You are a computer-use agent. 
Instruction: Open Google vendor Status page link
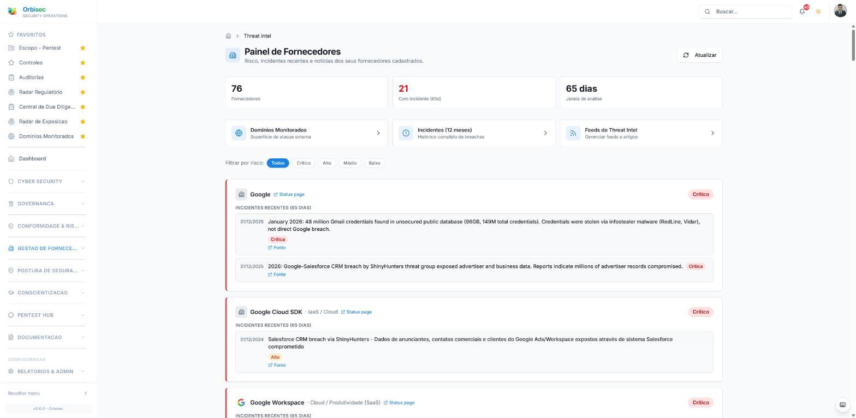pyautogui.click(x=289, y=194)
